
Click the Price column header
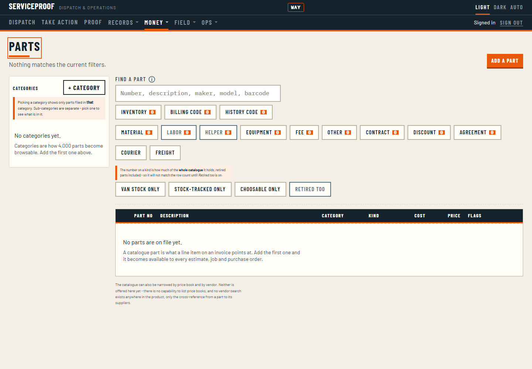click(454, 216)
